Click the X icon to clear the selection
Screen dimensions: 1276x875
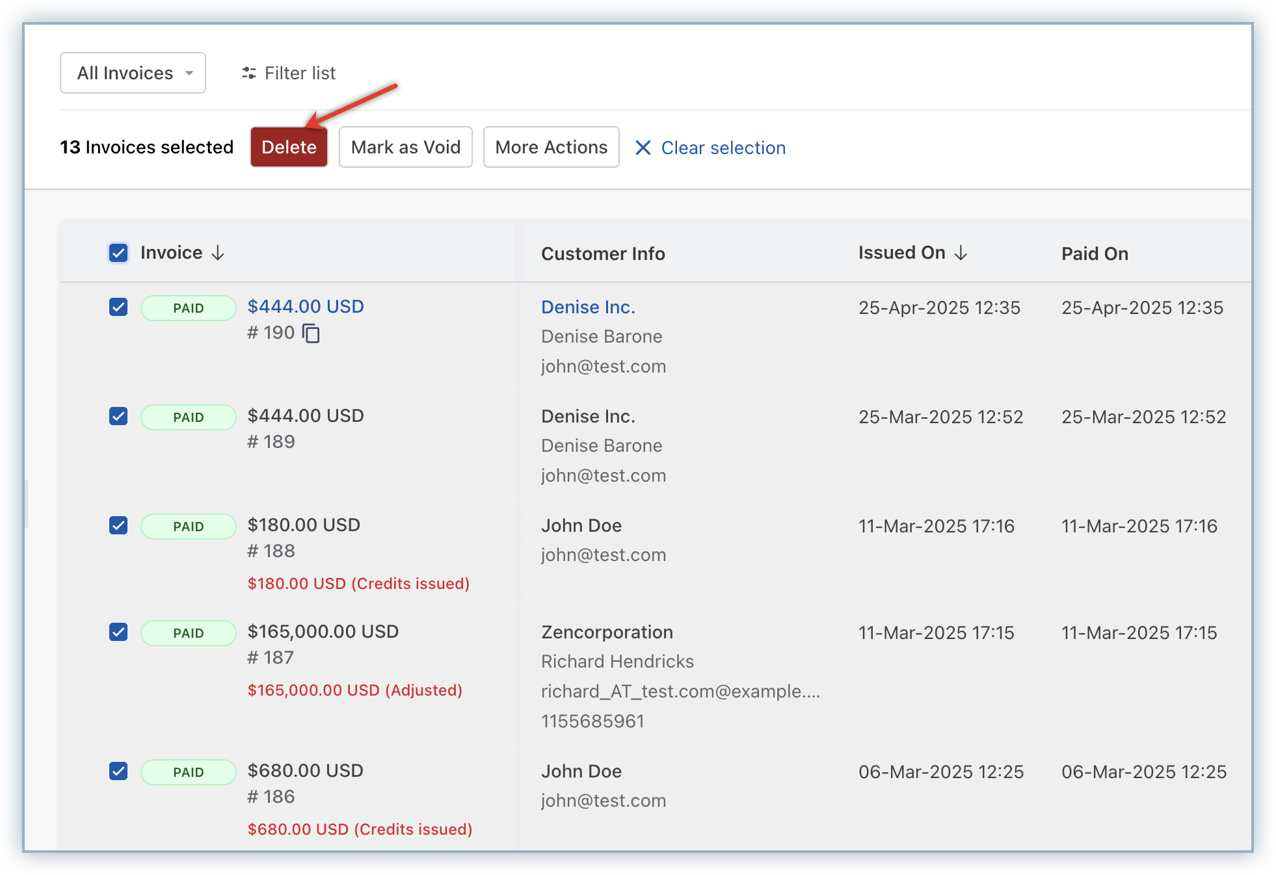click(x=643, y=148)
